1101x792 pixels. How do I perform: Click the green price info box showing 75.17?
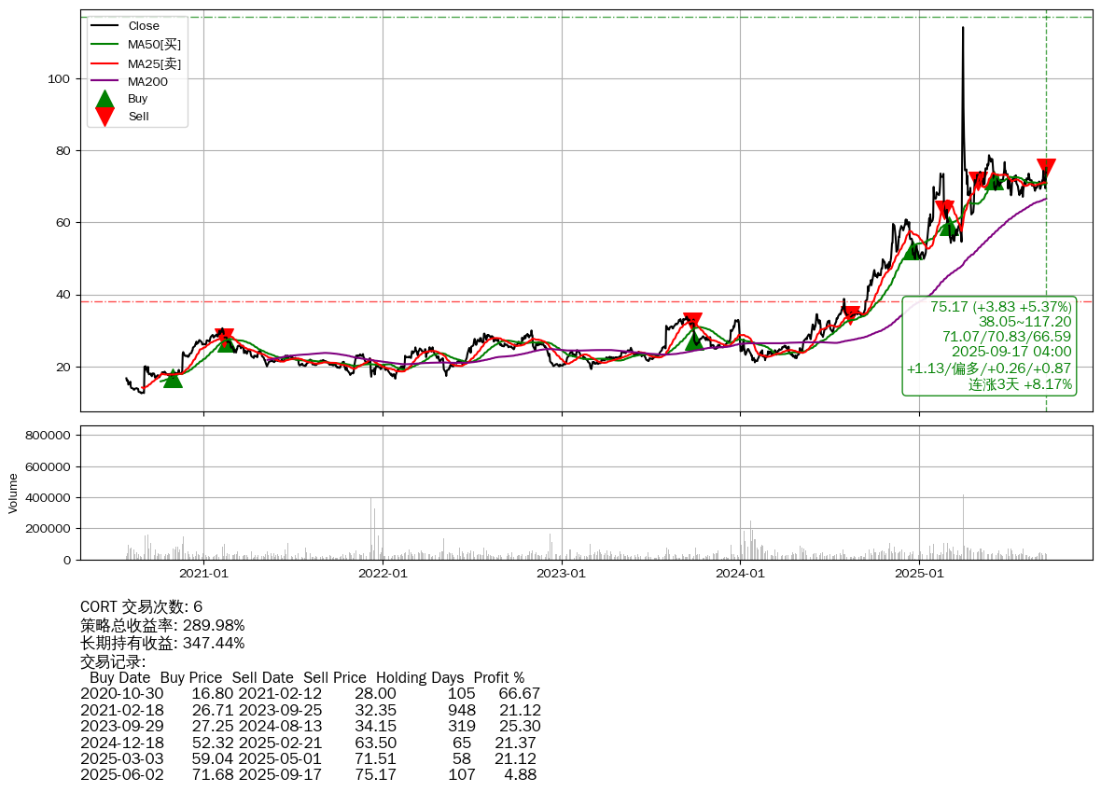point(989,345)
